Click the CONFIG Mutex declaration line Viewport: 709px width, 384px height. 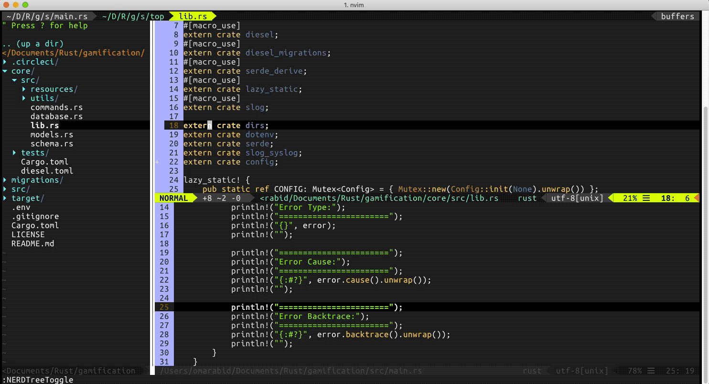400,189
